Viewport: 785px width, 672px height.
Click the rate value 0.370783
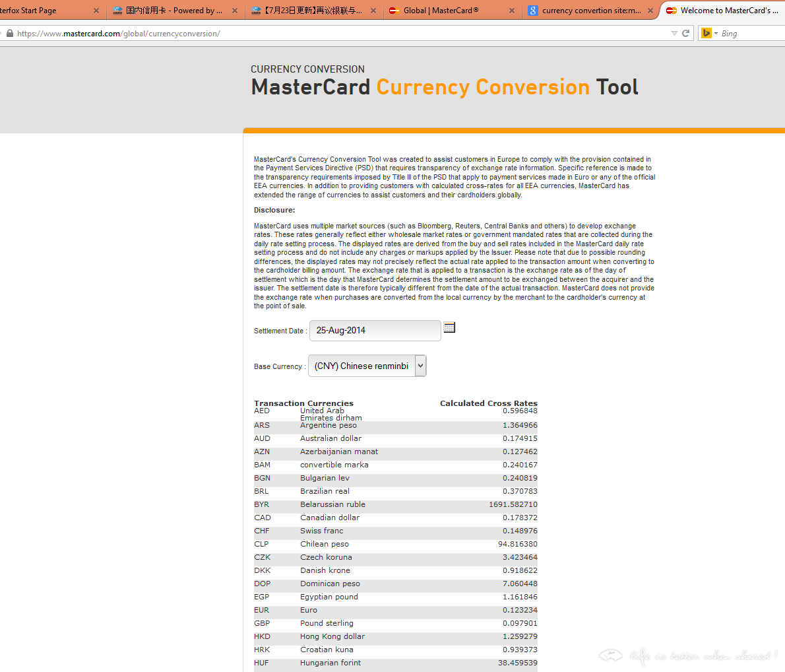[520, 491]
